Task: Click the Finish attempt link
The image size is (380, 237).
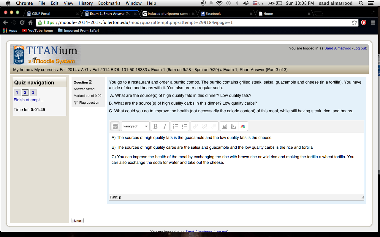Action: coord(29,100)
